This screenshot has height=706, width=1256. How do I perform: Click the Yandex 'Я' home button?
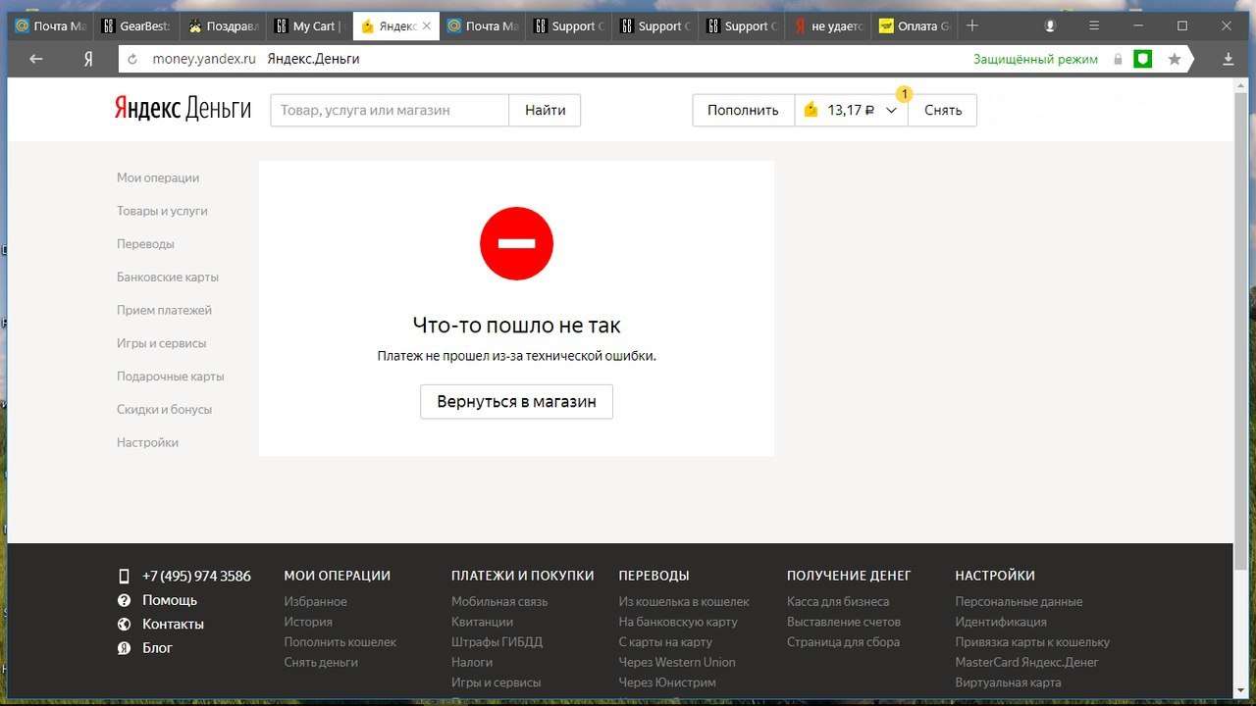tap(88, 59)
